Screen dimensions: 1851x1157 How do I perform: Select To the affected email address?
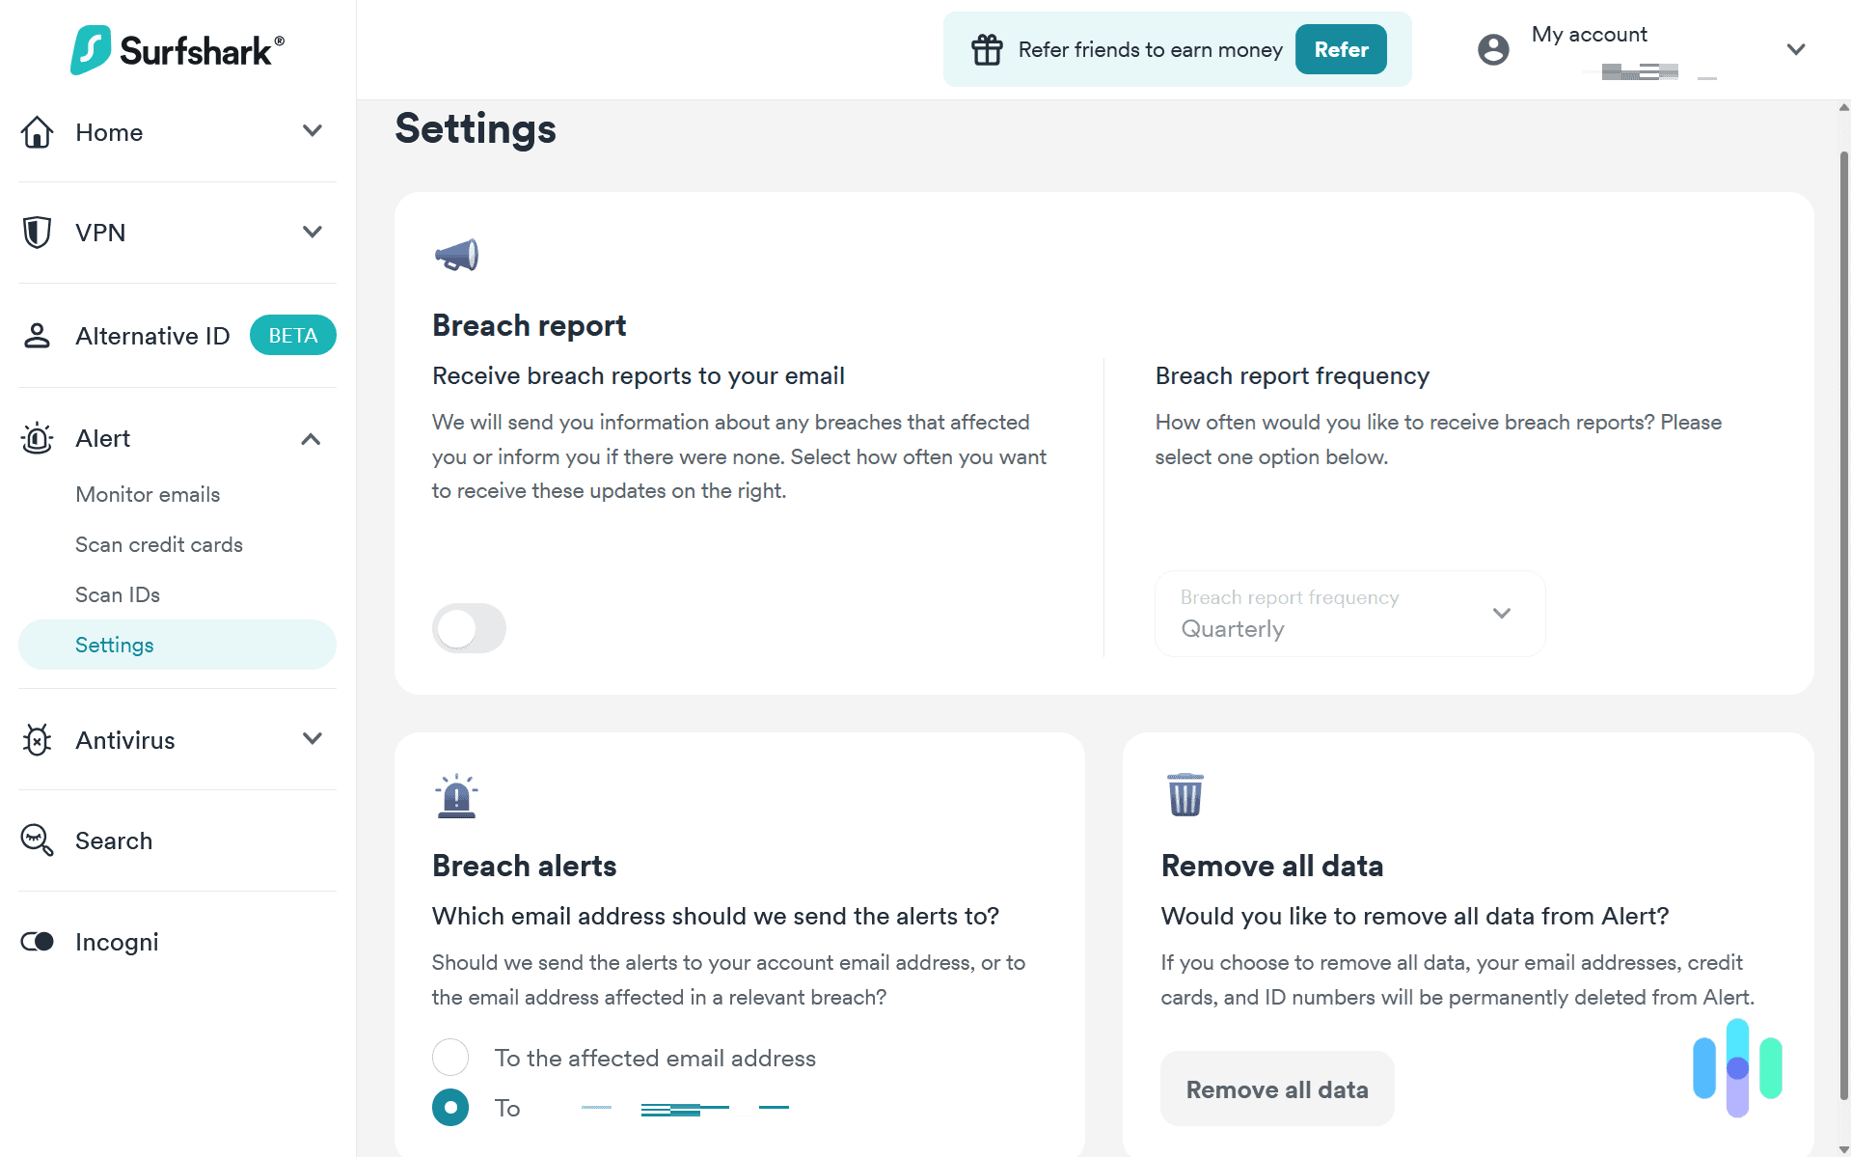(x=449, y=1057)
